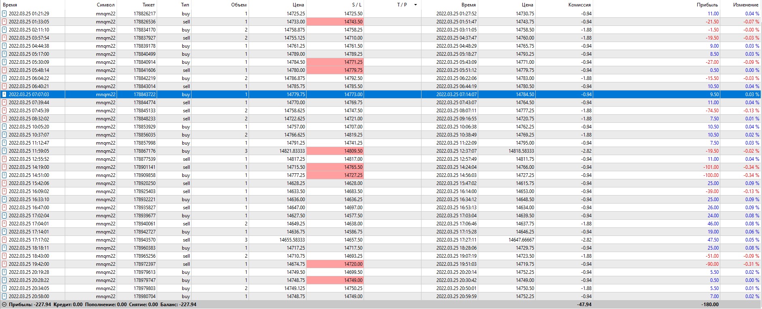This screenshot has width=762, height=309.
Task: Select the total profit -180.00
Action: pyautogui.click(x=710, y=305)
